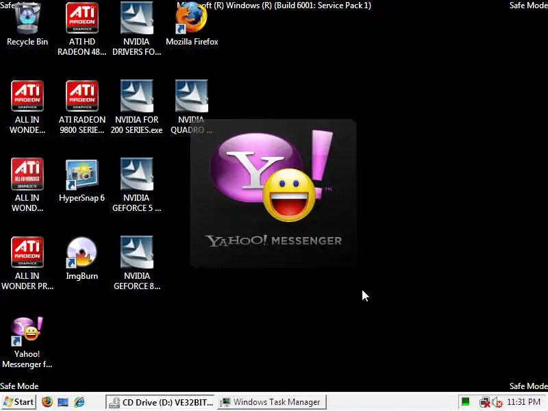Click the Yahoo! Messenger splash logo

pos(273,194)
